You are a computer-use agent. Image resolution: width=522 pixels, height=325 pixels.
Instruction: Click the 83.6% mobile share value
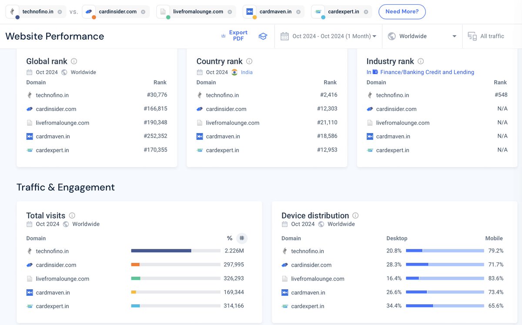(x=496, y=278)
